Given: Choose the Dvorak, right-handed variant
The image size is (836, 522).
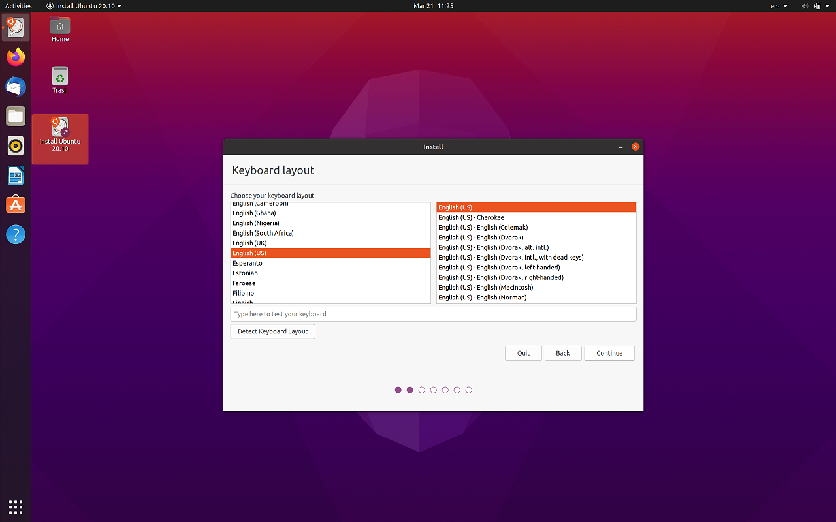Looking at the screenshot, I should [x=536, y=277].
